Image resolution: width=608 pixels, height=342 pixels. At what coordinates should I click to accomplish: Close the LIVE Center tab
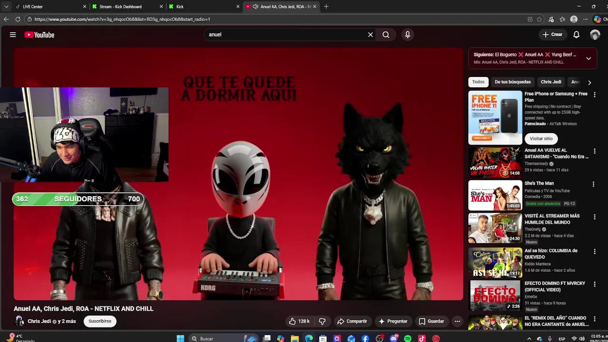[85, 7]
